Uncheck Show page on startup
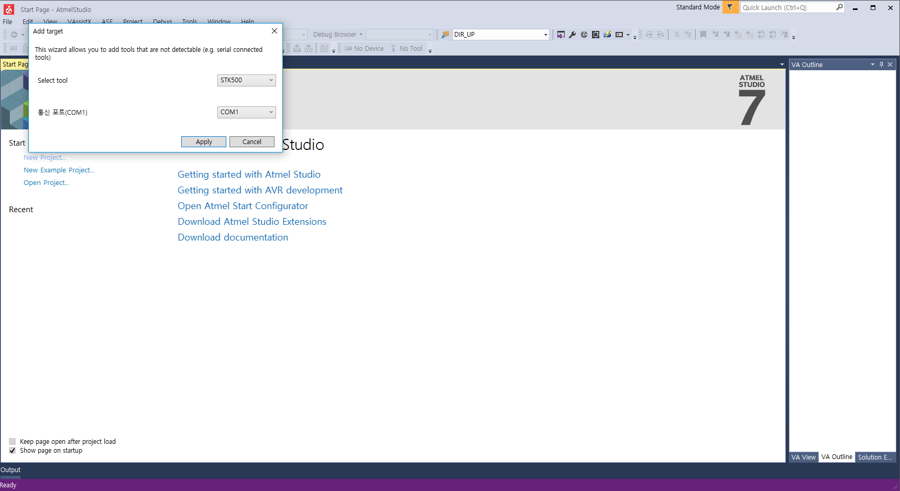 click(12, 451)
